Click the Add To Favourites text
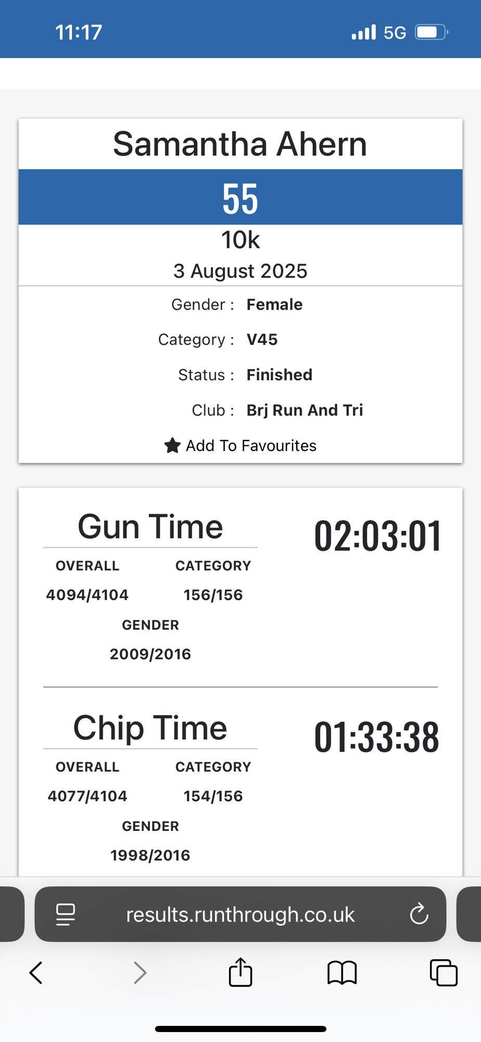Image resolution: width=481 pixels, height=1042 pixels. 251,446
